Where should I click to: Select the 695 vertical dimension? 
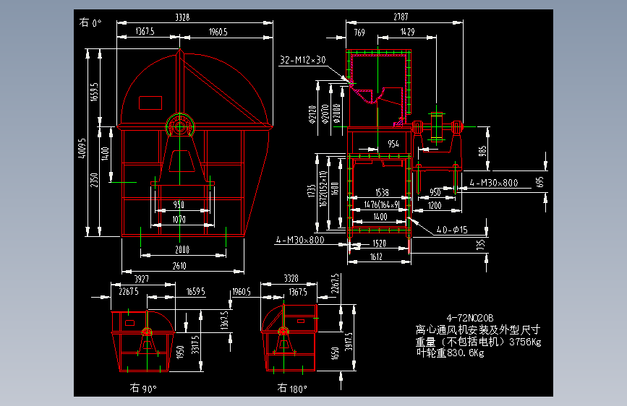(539, 182)
